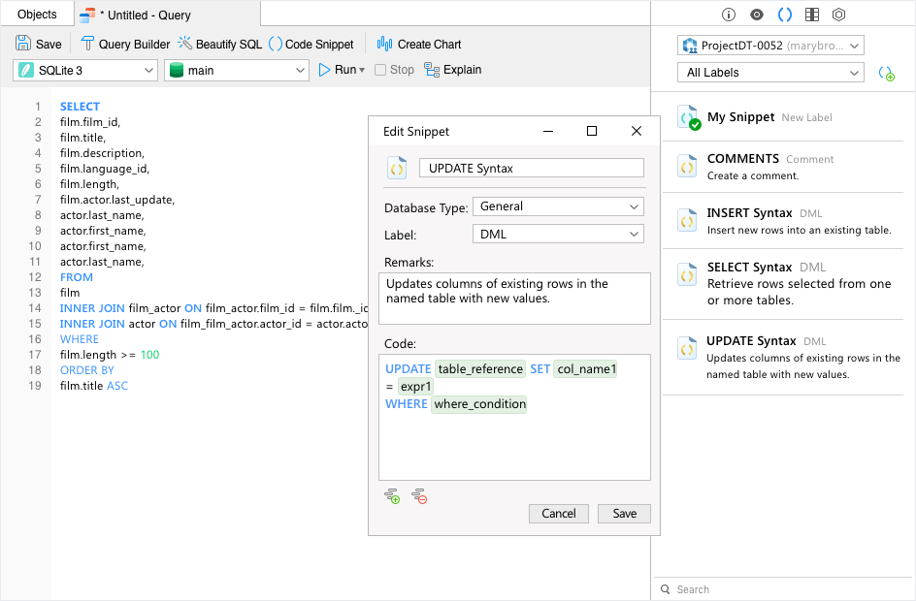This screenshot has height=601, width=916.
Task: Select the COMMENTS snippet
Action: pos(783,167)
